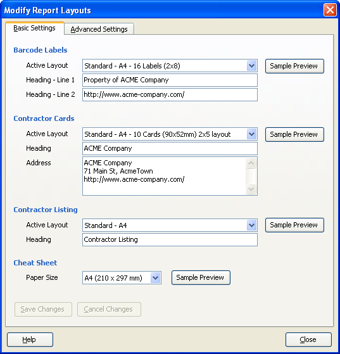Click the Address box scroll down arrow
340x354 pixels.
click(x=251, y=189)
